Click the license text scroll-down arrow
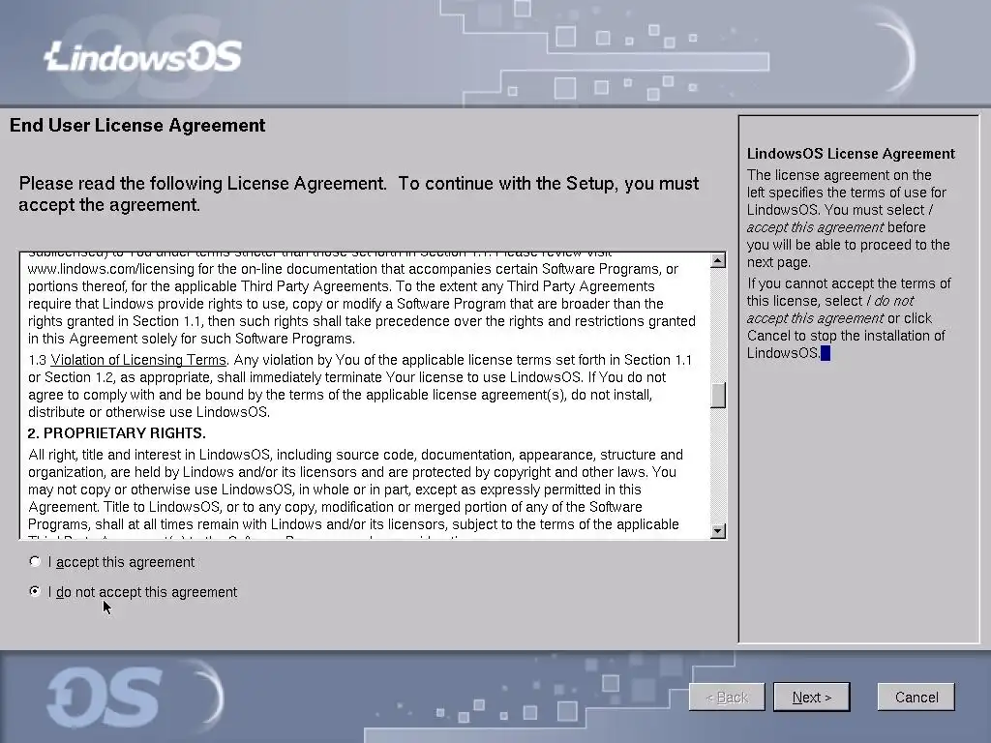 718,531
